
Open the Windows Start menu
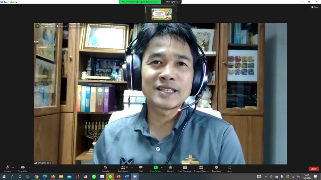(x=4, y=177)
